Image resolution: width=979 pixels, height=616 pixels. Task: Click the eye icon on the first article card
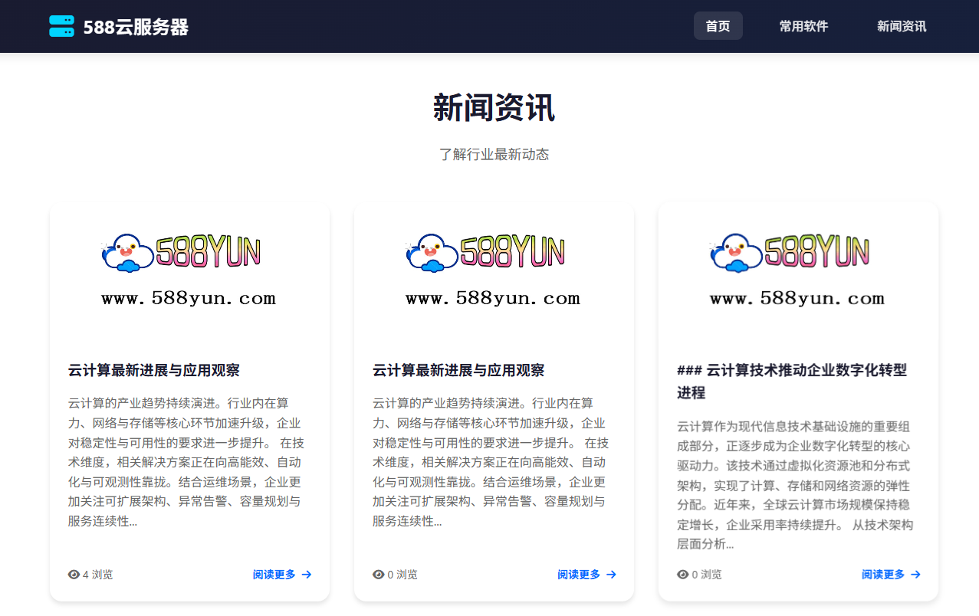pyautogui.click(x=72, y=574)
